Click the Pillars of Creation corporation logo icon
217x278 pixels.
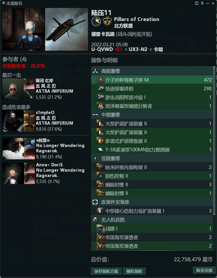click(x=96, y=21)
